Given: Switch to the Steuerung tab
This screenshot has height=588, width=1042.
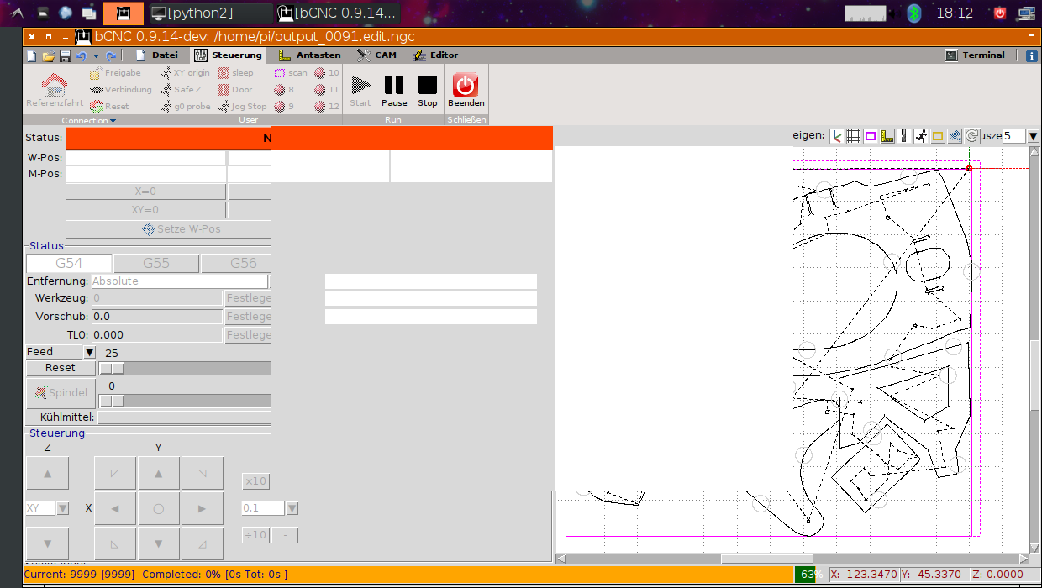Looking at the screenshot, I should tap(228, 55).
